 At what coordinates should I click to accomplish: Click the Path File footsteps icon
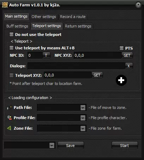point(9,107)
